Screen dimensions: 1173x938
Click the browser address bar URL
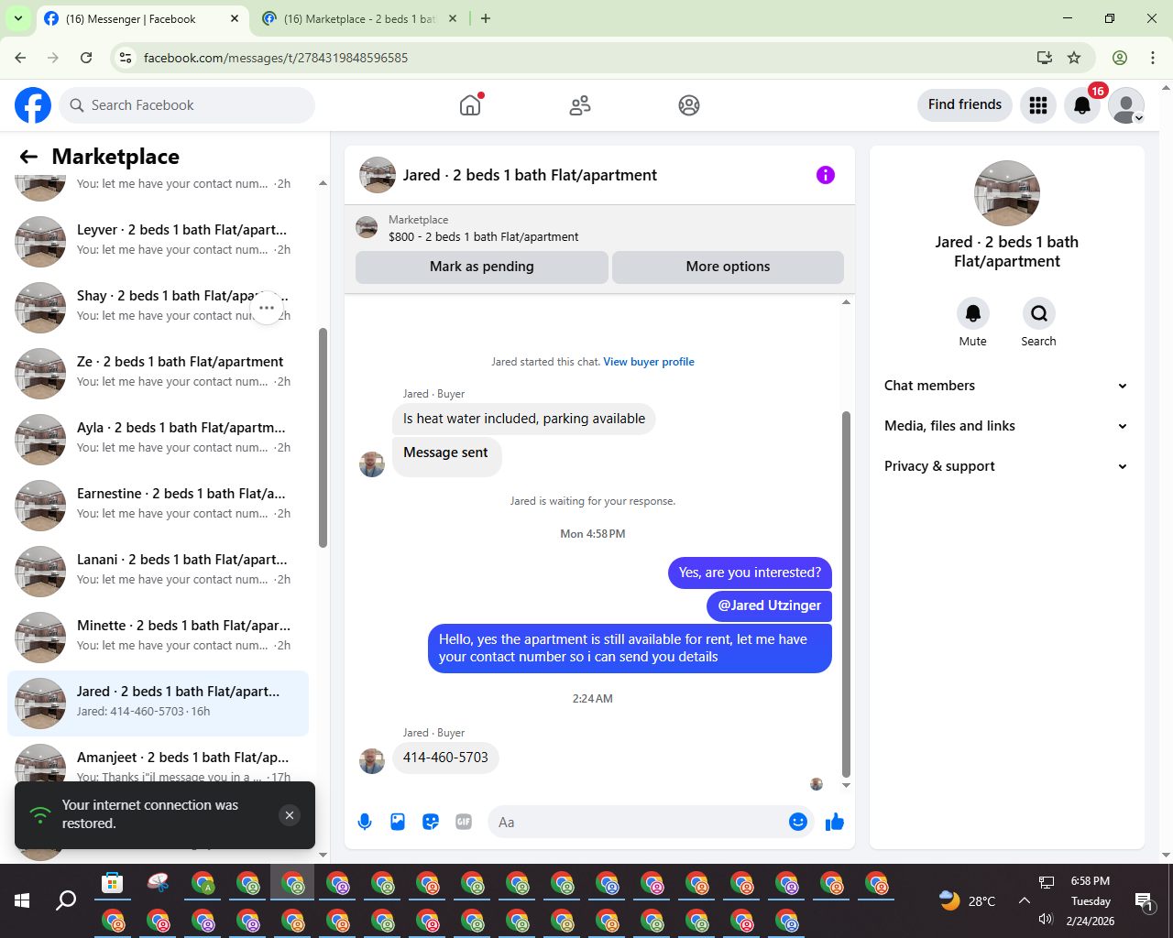[x=276, y=58]
